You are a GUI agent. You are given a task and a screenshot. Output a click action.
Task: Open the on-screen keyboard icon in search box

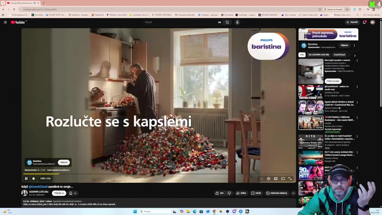219,22
